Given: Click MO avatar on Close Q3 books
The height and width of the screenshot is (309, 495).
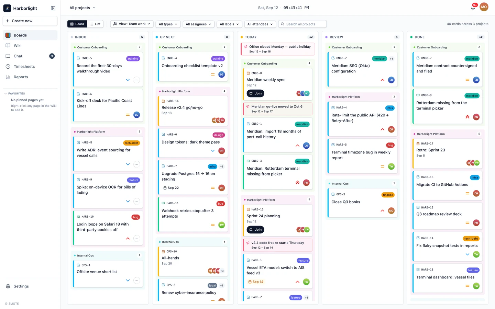Looking at the screenshot, I should (391, 211).
